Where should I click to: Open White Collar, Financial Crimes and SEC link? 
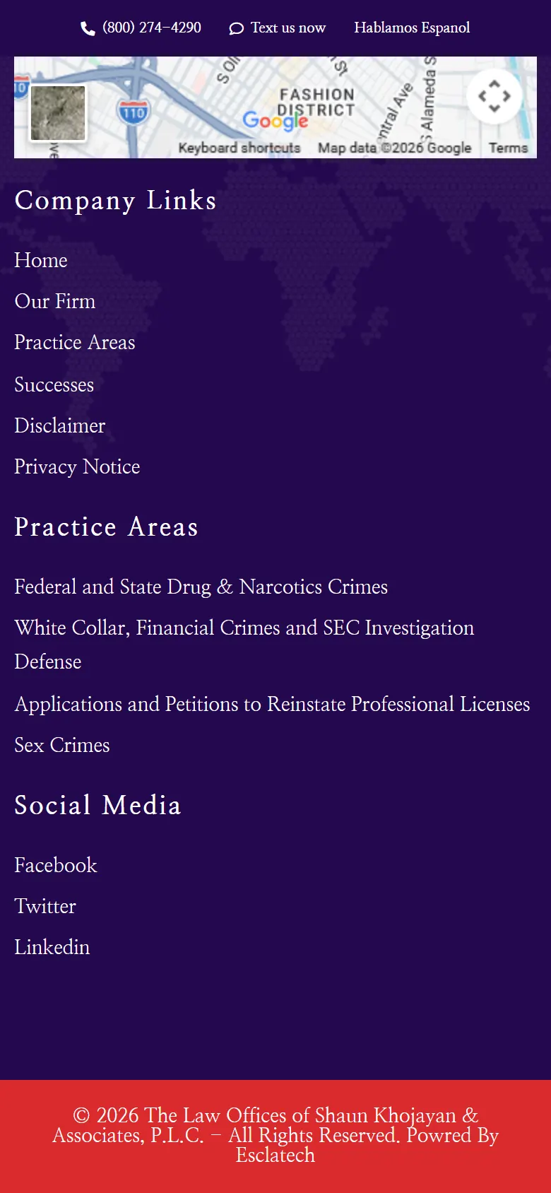click(x=244, y=645)
